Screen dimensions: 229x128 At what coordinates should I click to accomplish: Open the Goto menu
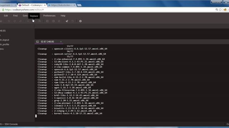coord(25,16)
